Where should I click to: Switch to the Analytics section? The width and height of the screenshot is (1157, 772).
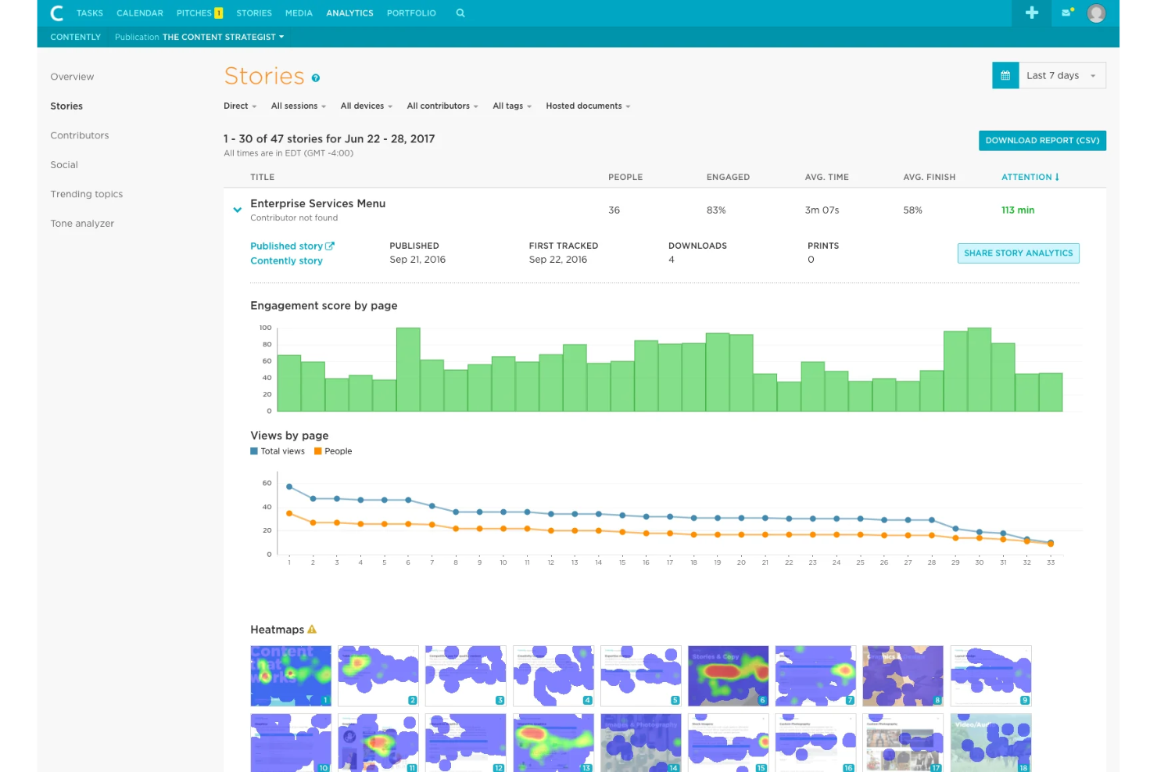[x=349, y=13]
